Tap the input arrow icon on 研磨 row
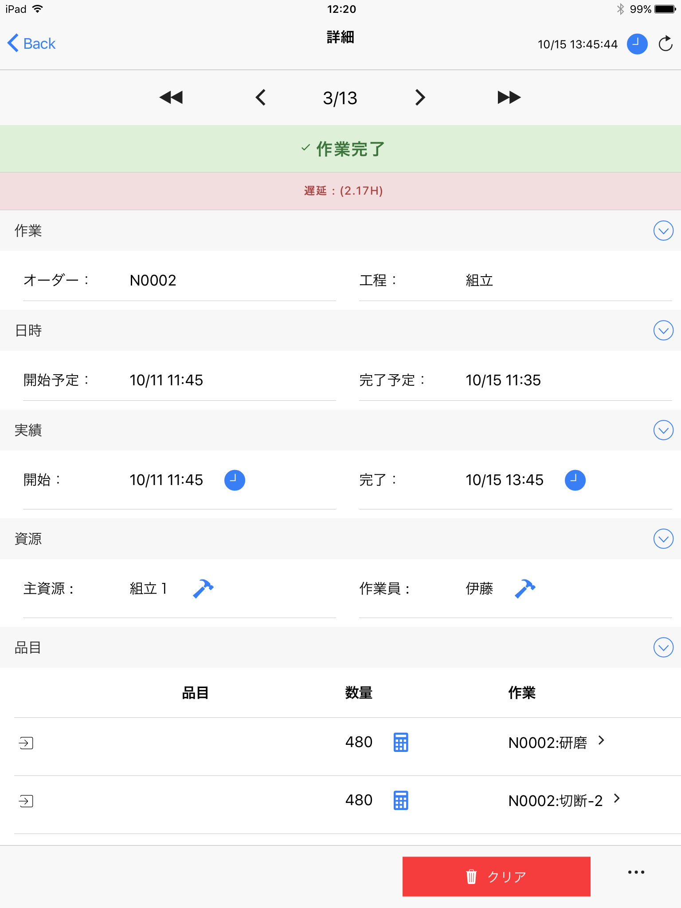The height and width of the screenshot is (908, 681). click(x=26, y=743)
